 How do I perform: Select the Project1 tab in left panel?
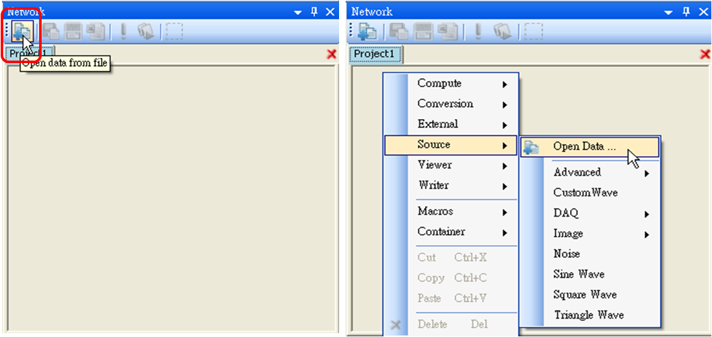tap(28, 53)
